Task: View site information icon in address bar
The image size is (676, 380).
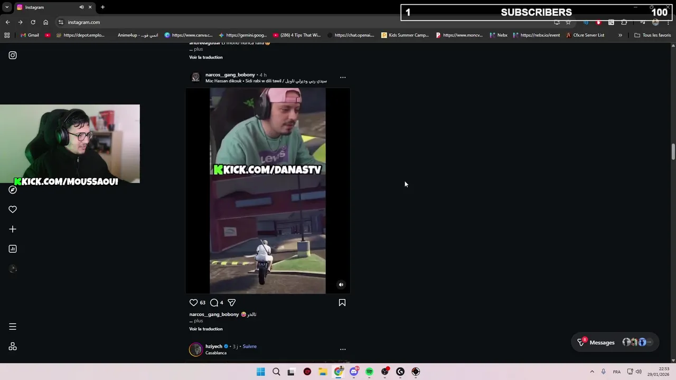Action: 61,22
